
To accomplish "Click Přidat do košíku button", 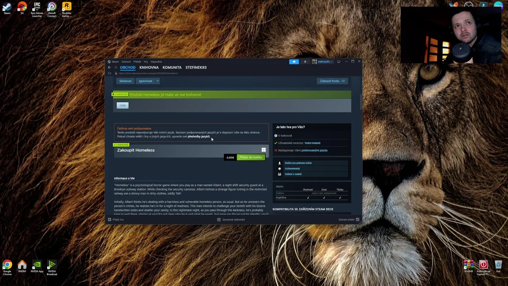I will coord(251,157).
